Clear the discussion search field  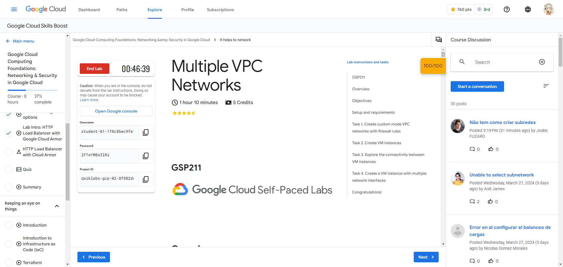click(x=542, y=62)
